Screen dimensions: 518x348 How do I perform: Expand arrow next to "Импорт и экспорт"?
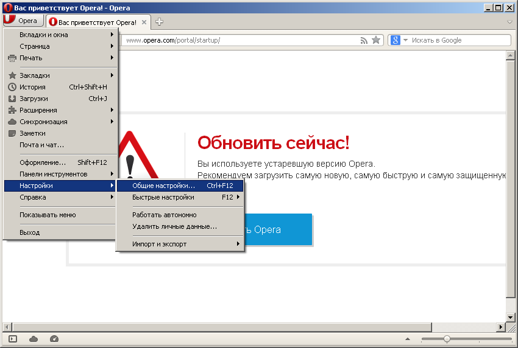coord(238,244)
